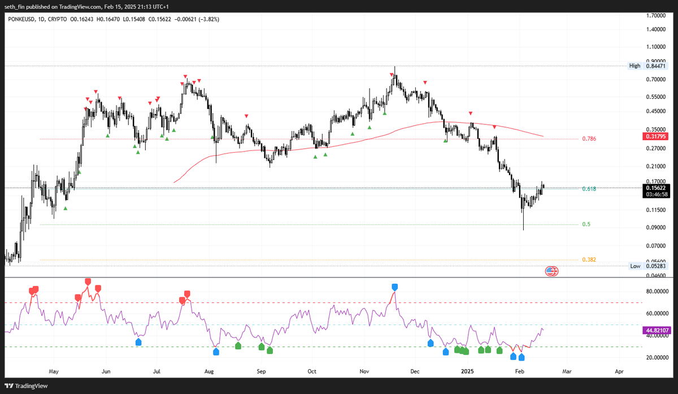This screenshot has width=678, height=394.
Task: Click the PONKEUSD symbol name in legend
Action: 20,19
